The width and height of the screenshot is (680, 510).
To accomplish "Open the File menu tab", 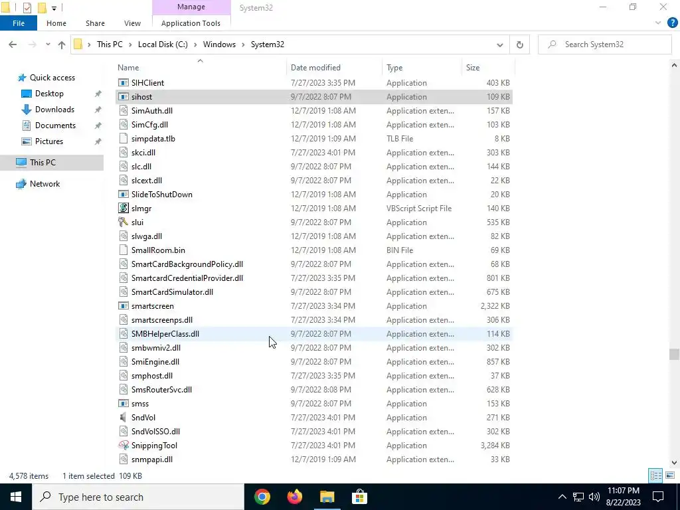I will (18, 23).
